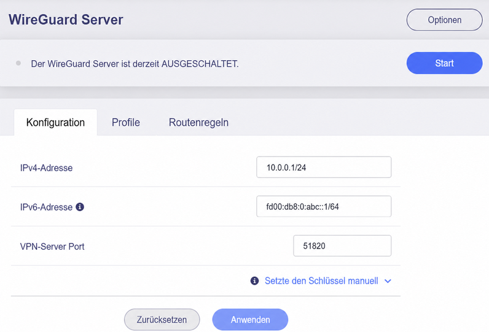This screenshot has width=489, height=332.
Task: Open the Setzte den Schlüssel manuell link
Action: [x=321, y=280]
